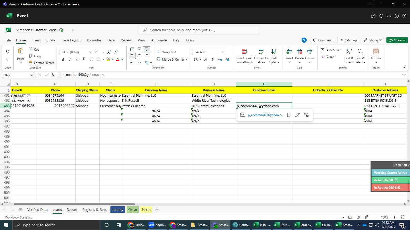Click the Delete cells icon
Viewport: 410px width, 230px height.
click(299, 52)
